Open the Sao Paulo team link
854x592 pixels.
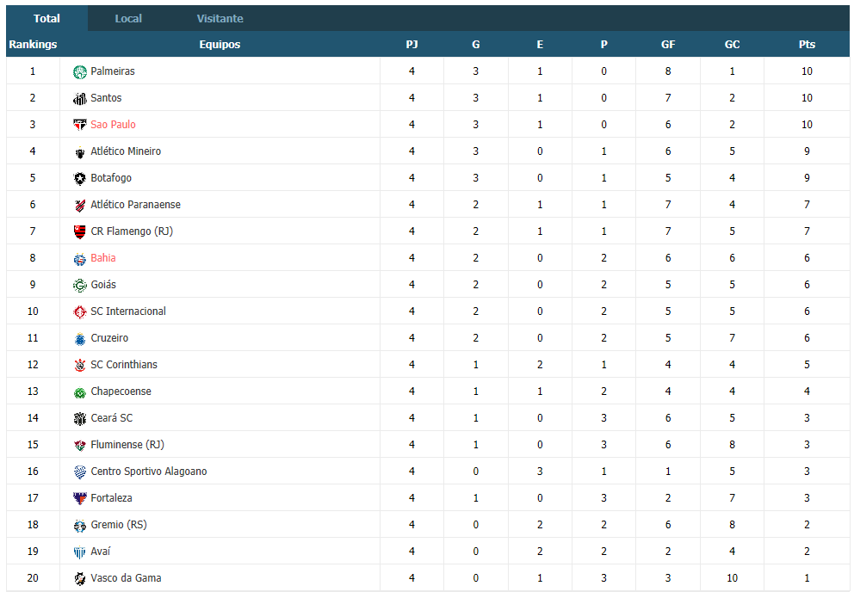coord(114,125)
